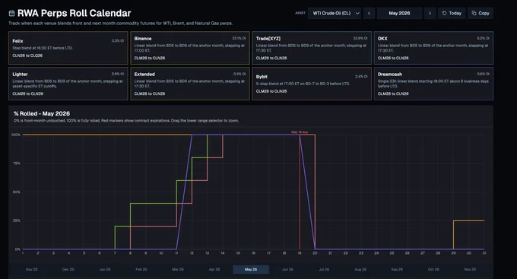Select the Trade[XYZ] venue card
517x279 pixels.
click(312, 48)
